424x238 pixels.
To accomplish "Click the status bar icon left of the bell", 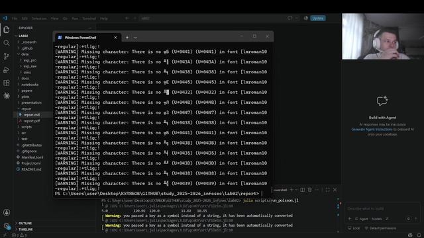I will click(x=410, y=235).
